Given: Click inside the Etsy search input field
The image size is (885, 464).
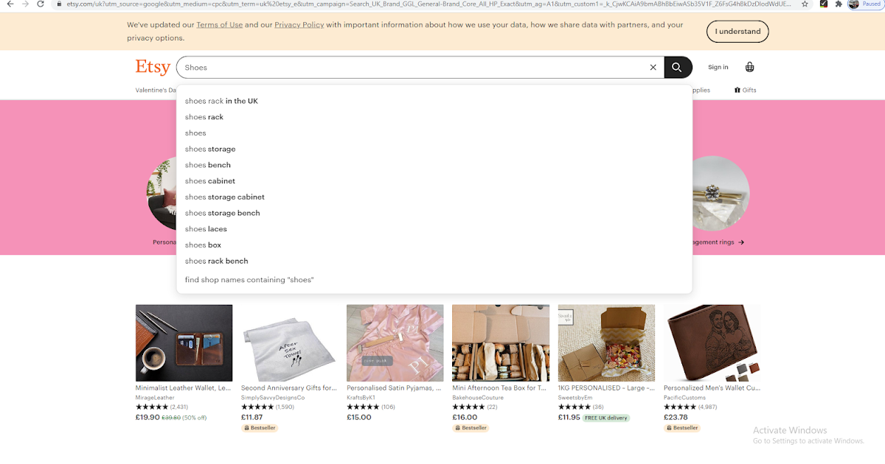Looking at the screenshot, I should coord(413,67).
